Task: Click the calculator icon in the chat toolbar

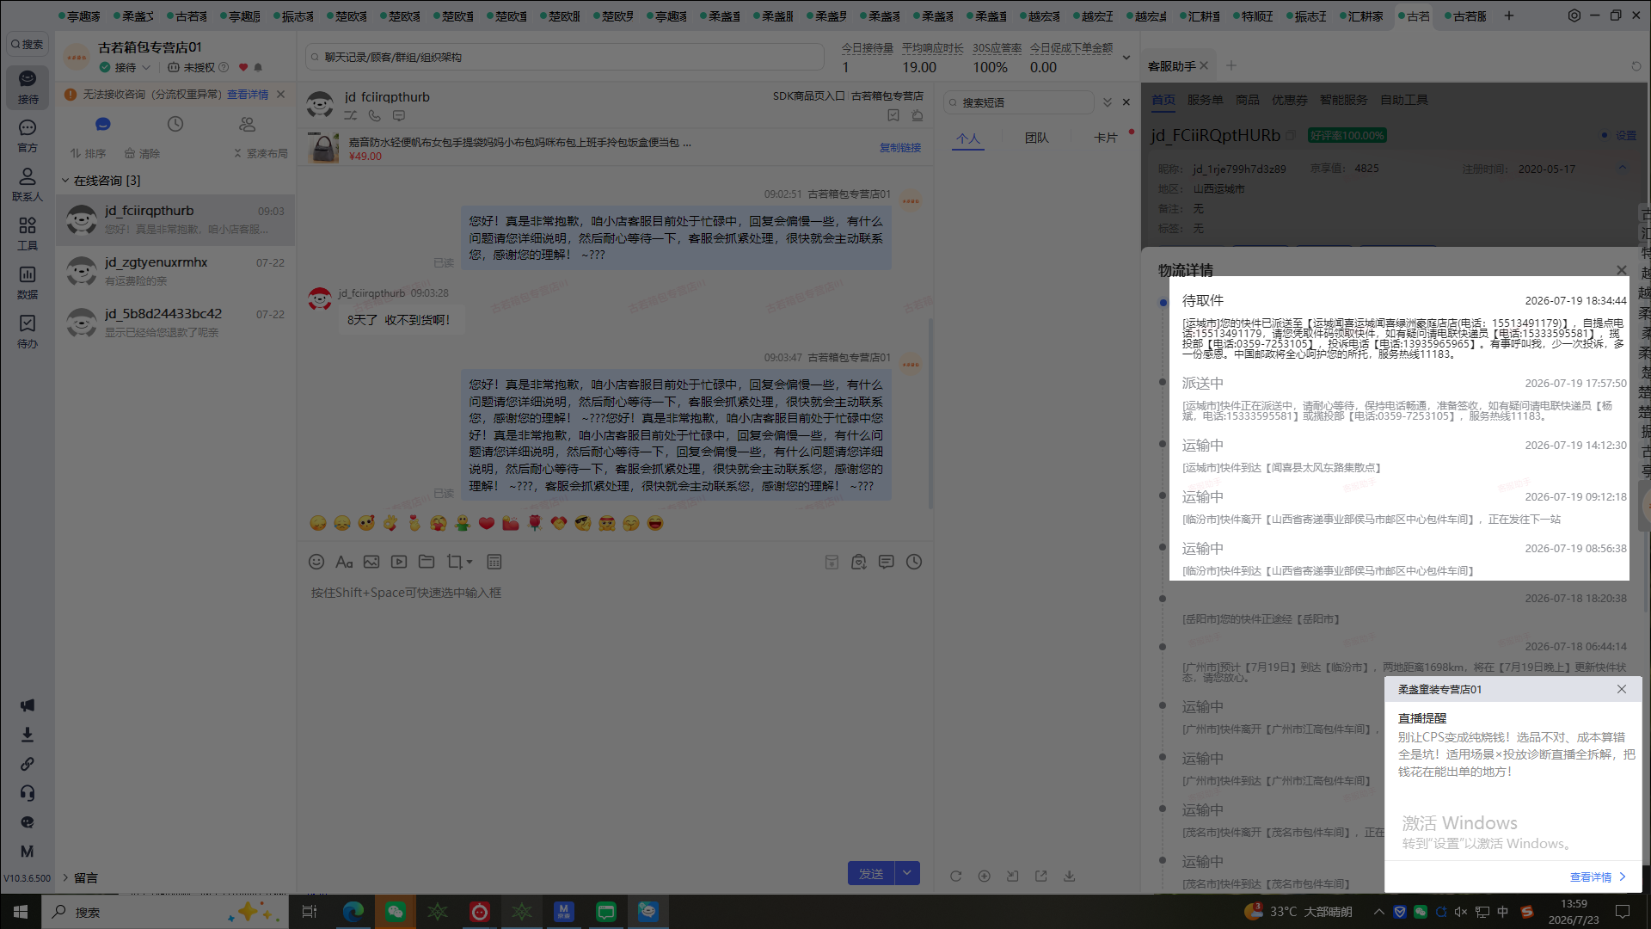Action: point(494,562)
